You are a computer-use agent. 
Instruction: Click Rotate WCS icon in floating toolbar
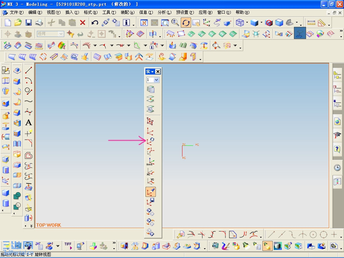pos(150,141)
